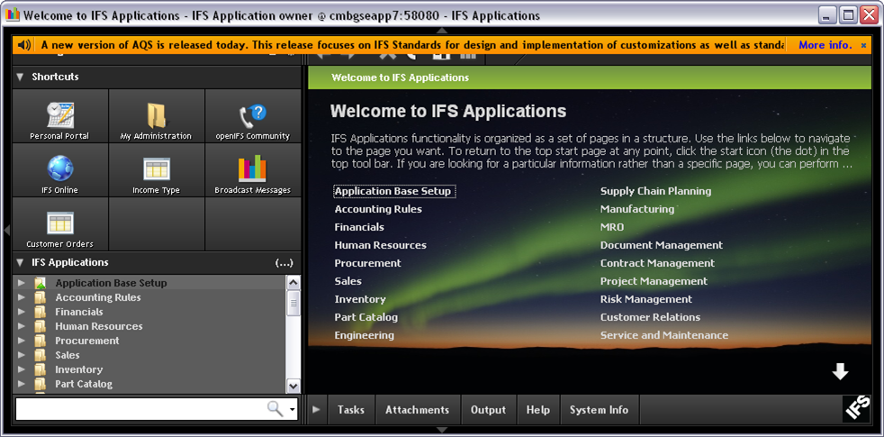Image resolution: width=884 pixels, height=437 pixels.
Task: Open the Supply Chain Planning link
Action: coord(655,191)
